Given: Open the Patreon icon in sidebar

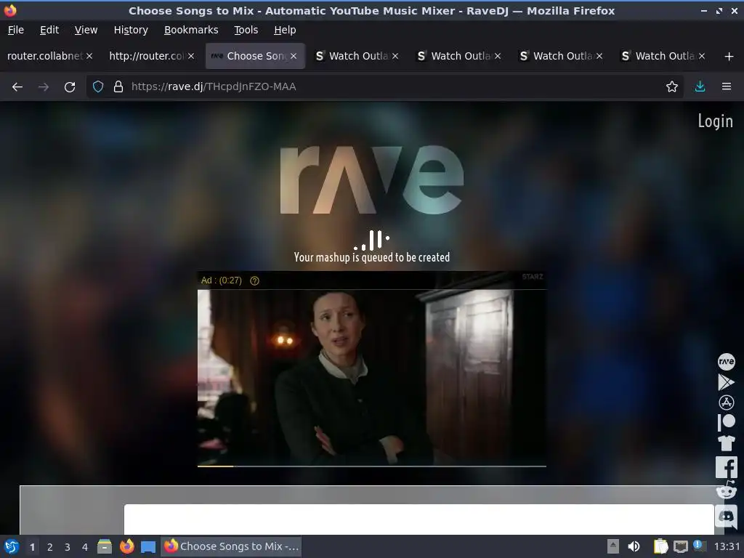Looking at the screenshot, I should (x=726, y=422).
